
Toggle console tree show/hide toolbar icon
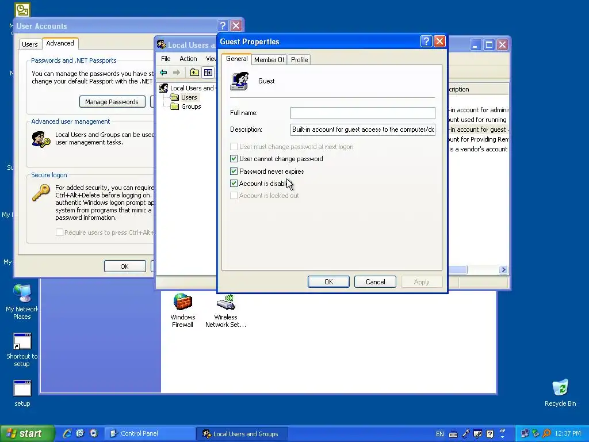208,73
